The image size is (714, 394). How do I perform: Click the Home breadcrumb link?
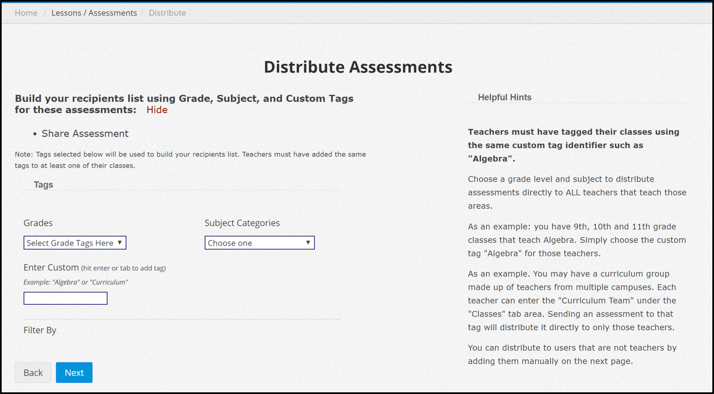pyautogui.click(x=26, y=13)
